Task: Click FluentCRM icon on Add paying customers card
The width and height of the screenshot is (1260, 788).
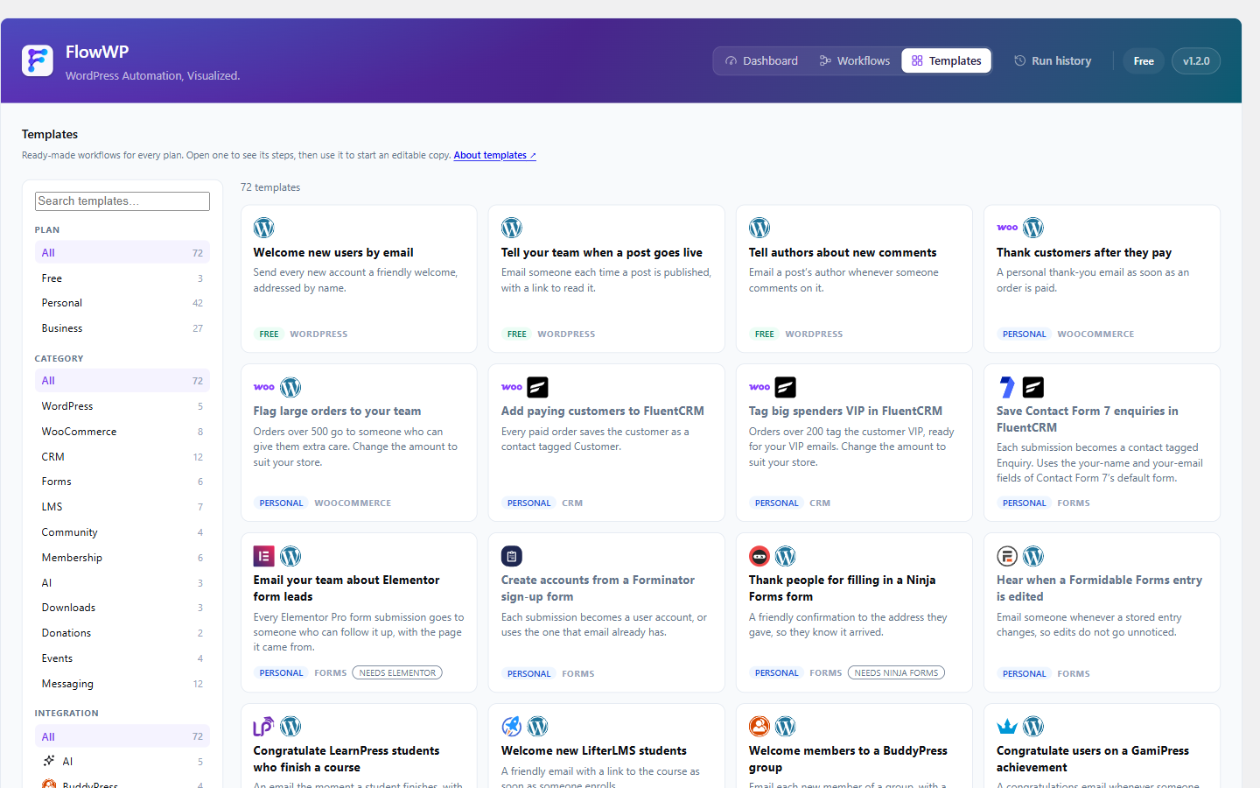Action: 537,387
